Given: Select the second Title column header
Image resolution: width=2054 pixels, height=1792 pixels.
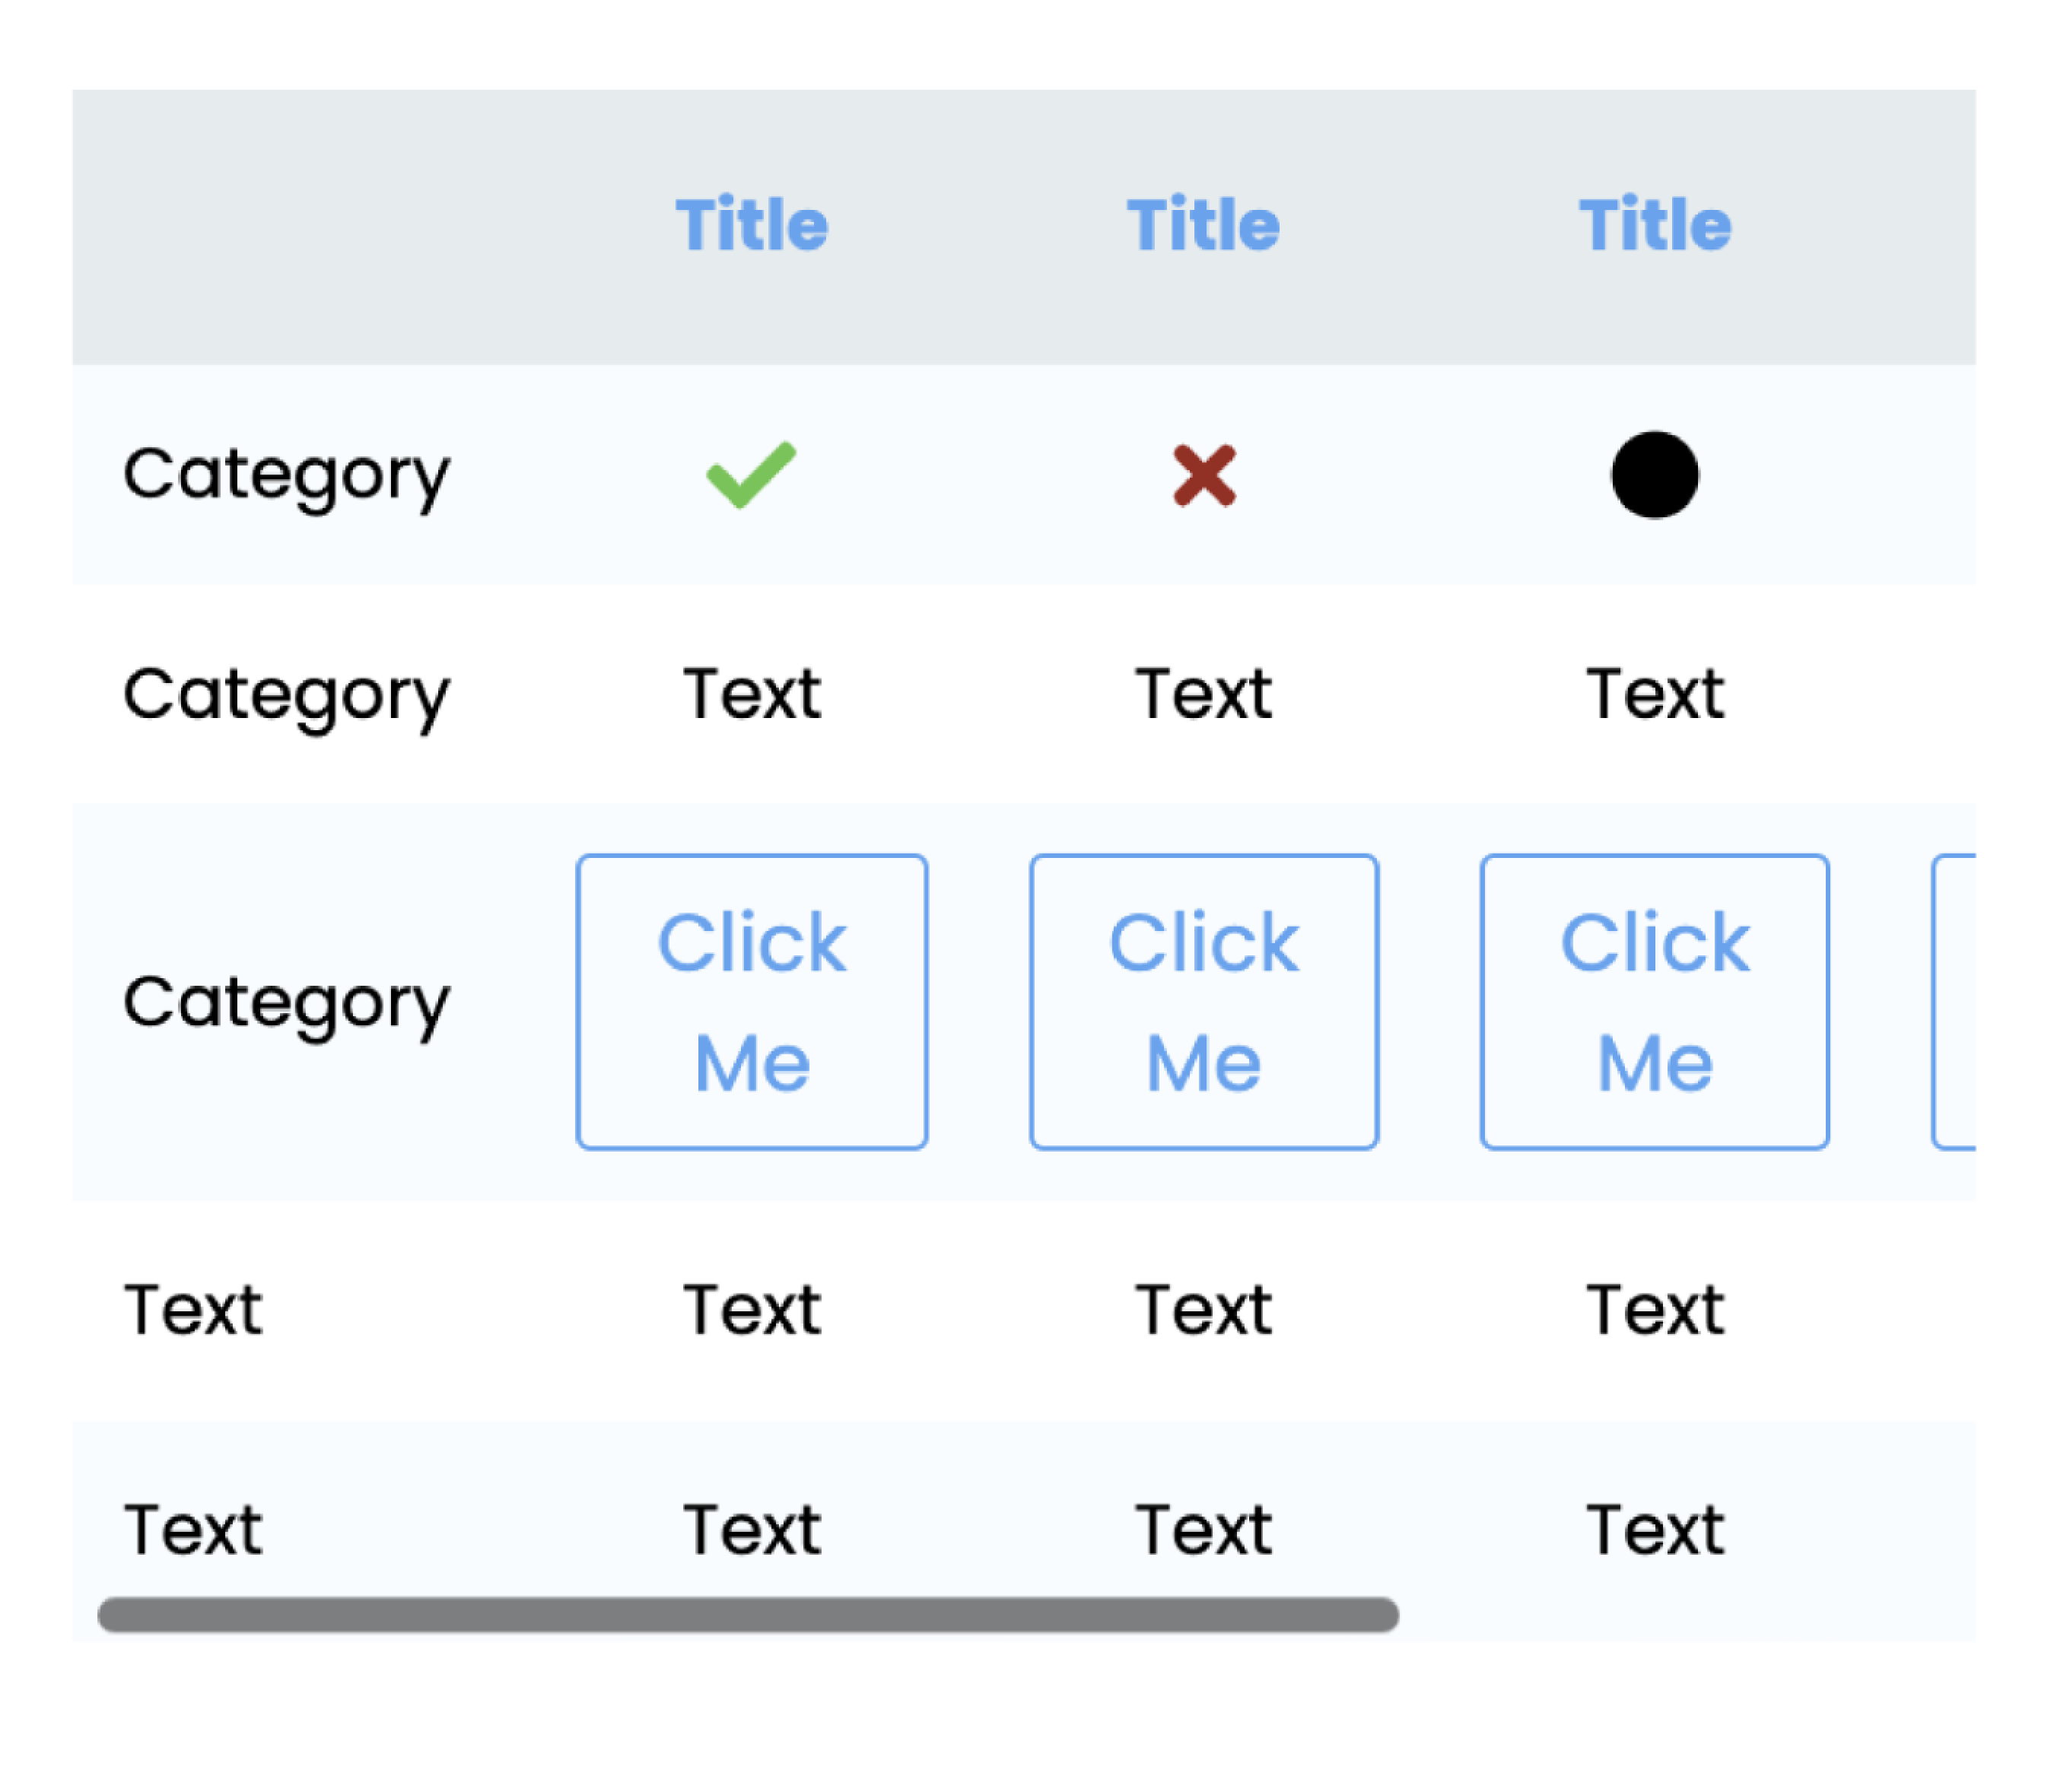Looking at the screenshot, I should pyautogui.click(x=1204, y=225).
